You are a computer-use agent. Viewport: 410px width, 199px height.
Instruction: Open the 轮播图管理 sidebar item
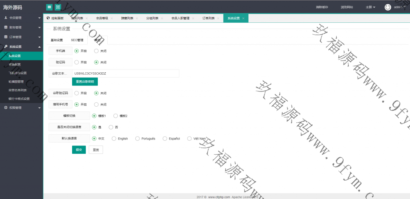tap(16, 82)
